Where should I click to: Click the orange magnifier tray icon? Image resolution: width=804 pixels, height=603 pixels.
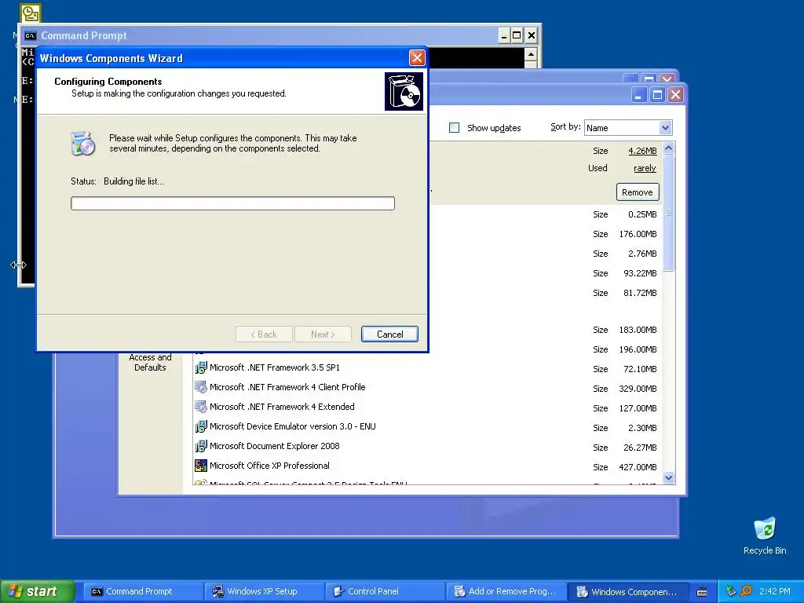click(746, 591)
